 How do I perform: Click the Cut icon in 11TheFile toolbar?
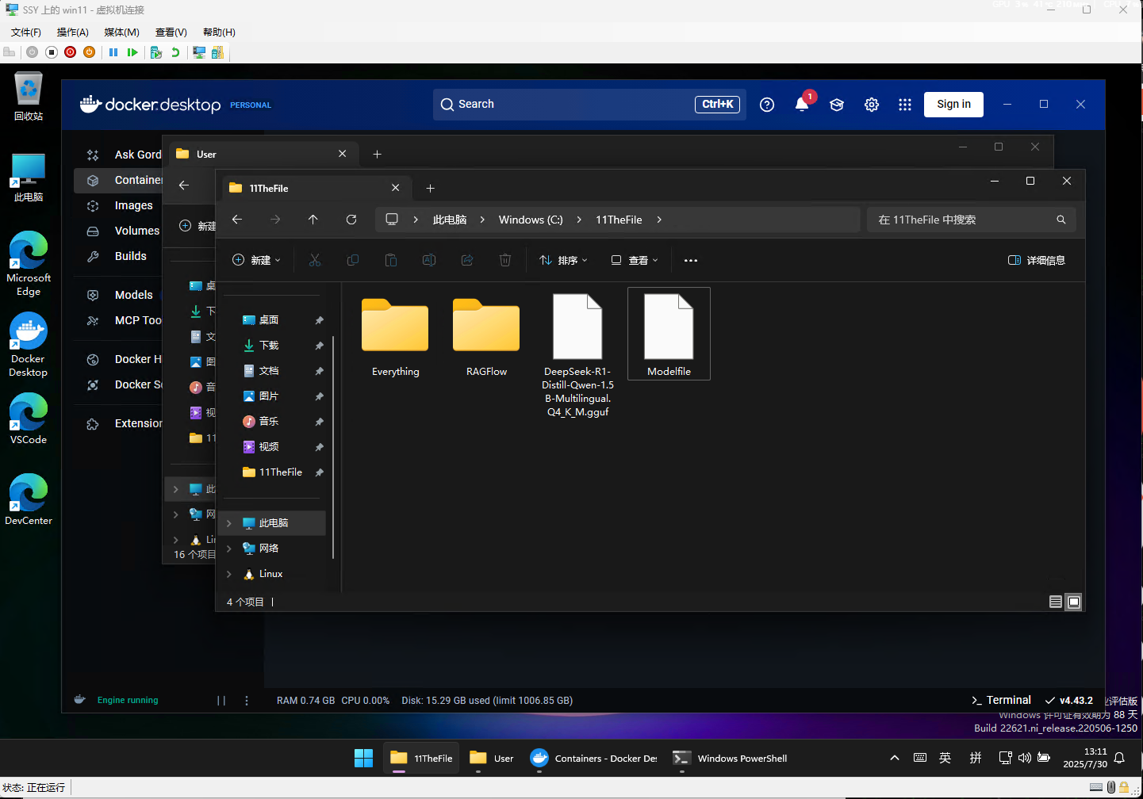click(315, 260)
